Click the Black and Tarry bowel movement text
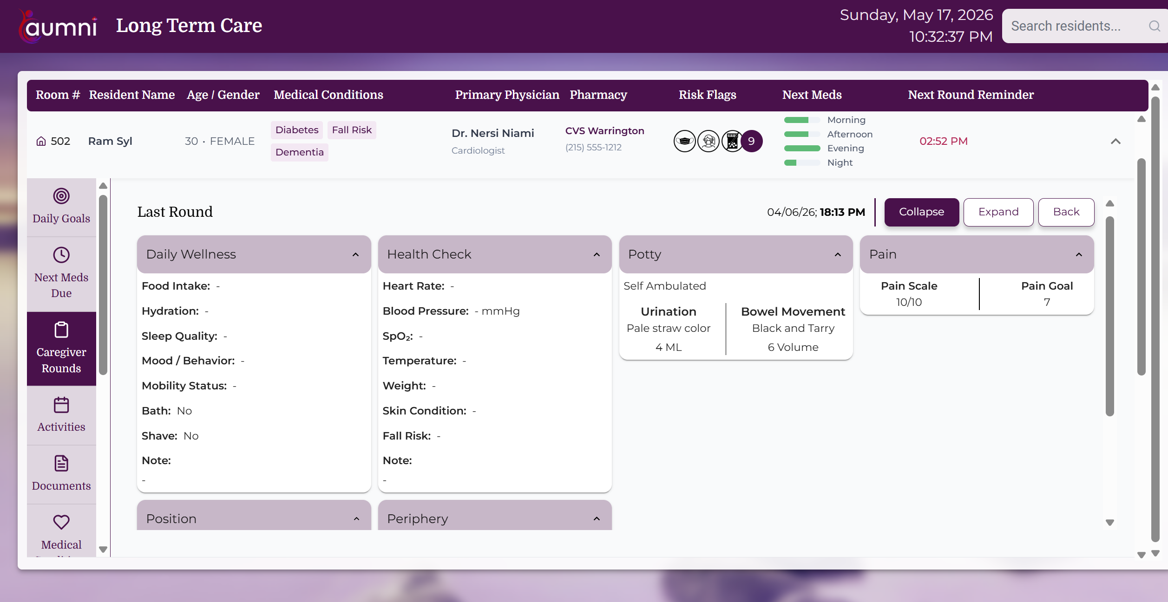 click(x=793, y=328)
